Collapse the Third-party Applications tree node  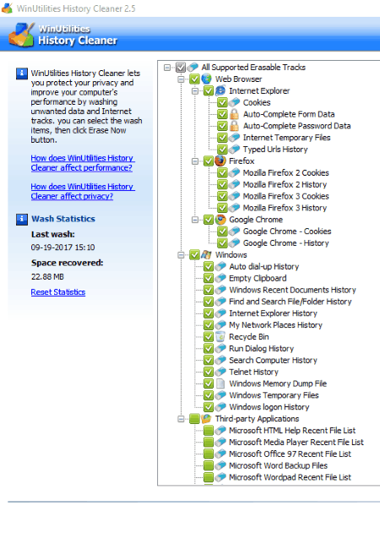coord(182,419)
